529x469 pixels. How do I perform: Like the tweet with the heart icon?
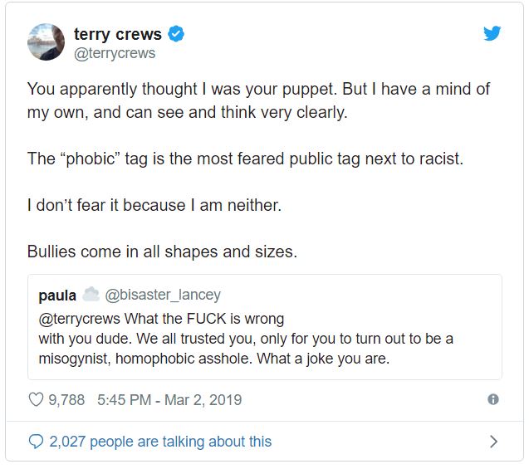coord(36,400)
